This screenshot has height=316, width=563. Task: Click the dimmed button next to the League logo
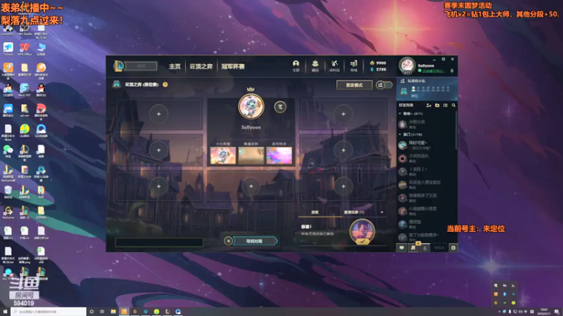(141, 66)
